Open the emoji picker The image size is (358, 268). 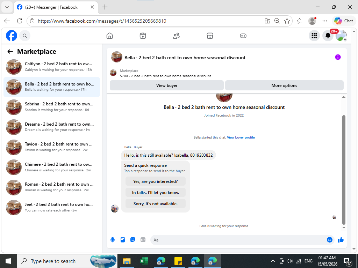[329, 240]
